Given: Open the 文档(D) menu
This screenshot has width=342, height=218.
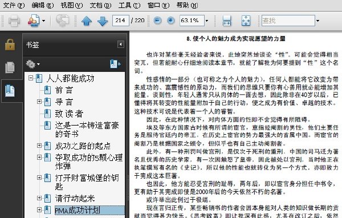Looking at the screenshot, I should (100, 5).
